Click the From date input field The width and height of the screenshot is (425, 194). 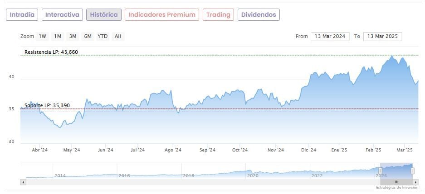pyautogui.click(x=330, y=36)
